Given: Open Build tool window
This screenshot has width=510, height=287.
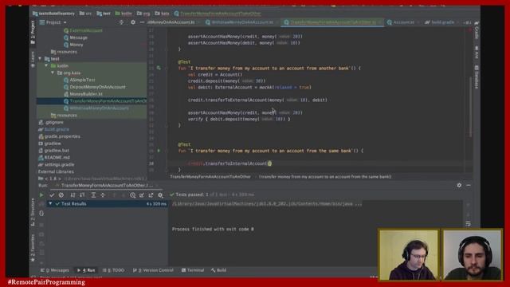Looking at the screenshot, I should 218,270.
